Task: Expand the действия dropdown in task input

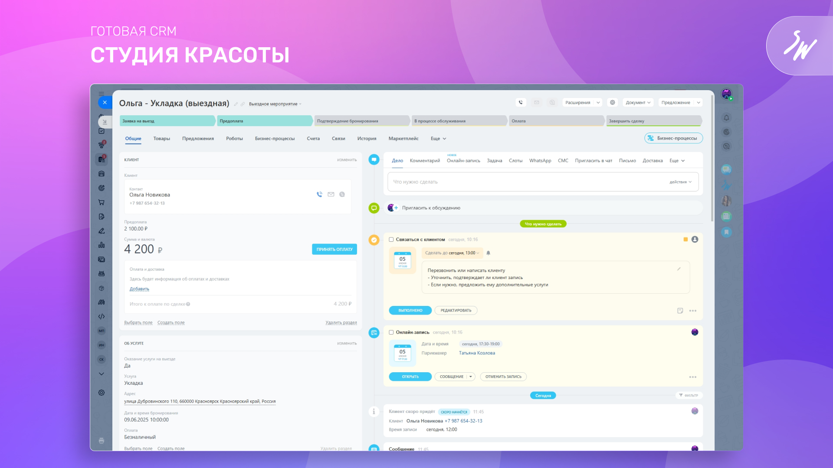Action: (680, 182)
